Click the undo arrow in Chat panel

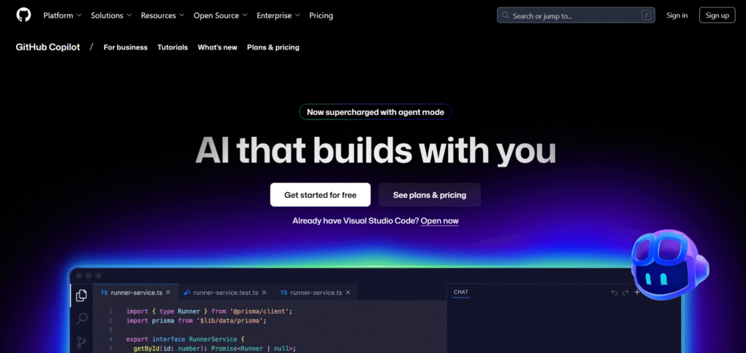pos(614,293)
